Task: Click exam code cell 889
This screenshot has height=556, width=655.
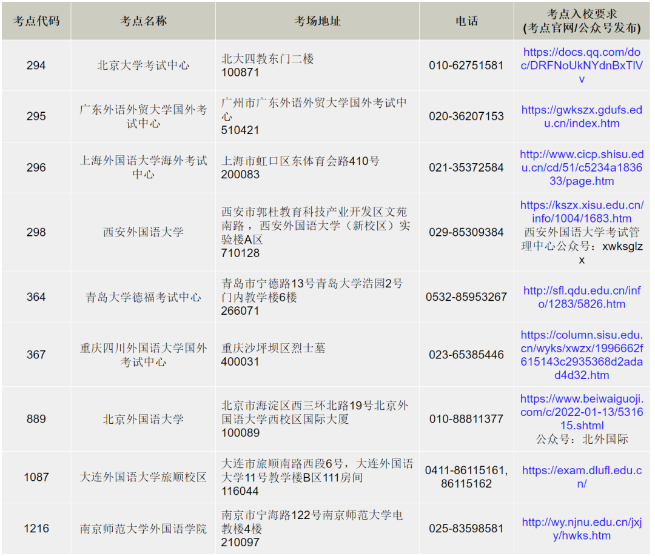Action: pyautogui.click(x=36, y=419)
